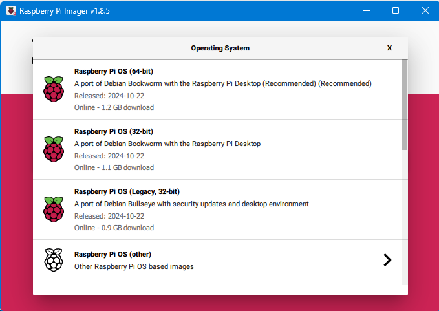Expand the Raspberry Pi OS (other) chevron arrow
This screenshot has height=311, width=439.
point(387,260)
